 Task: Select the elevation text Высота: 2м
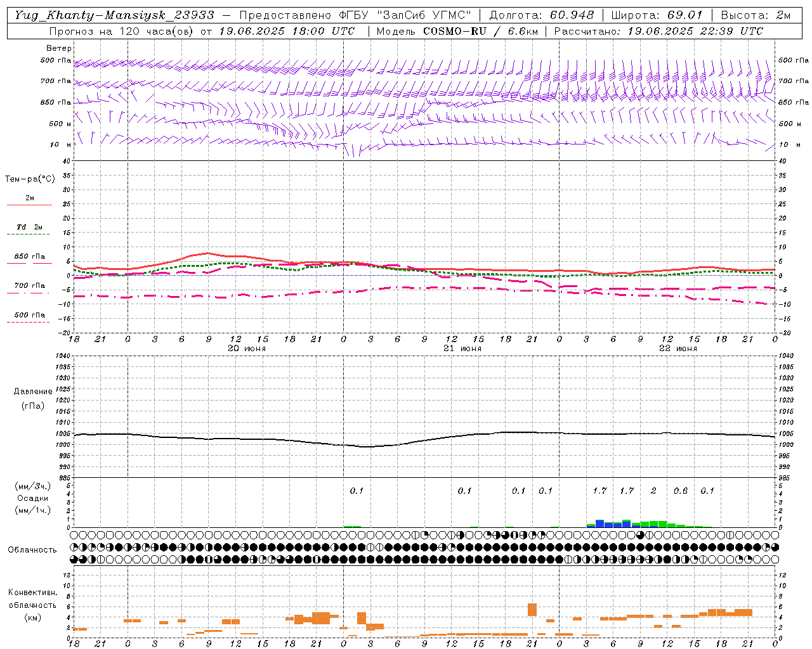tap(756, 15)
